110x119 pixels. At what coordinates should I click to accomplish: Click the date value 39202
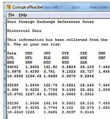pyautogui.click(x=13, y=67)
